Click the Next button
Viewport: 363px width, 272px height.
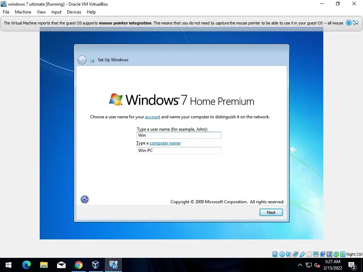coord(271,212)
